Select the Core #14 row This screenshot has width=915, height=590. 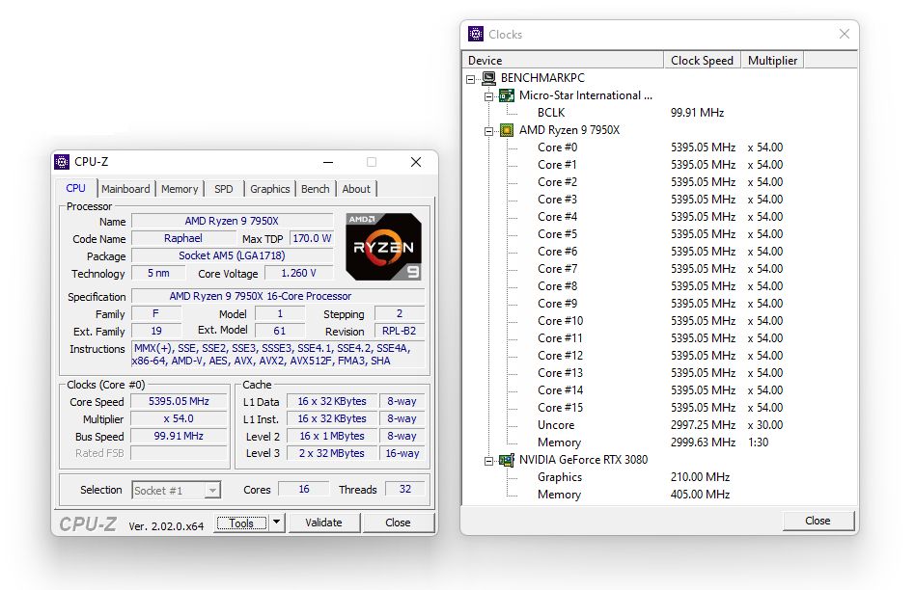(659, 390)
